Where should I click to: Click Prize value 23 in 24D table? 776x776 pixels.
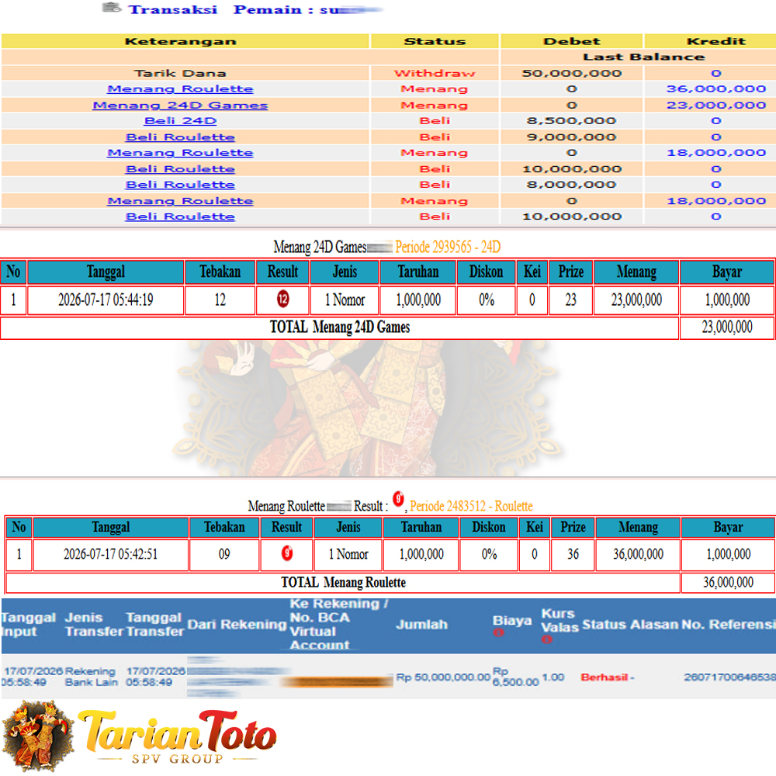(x=570, y=300)
